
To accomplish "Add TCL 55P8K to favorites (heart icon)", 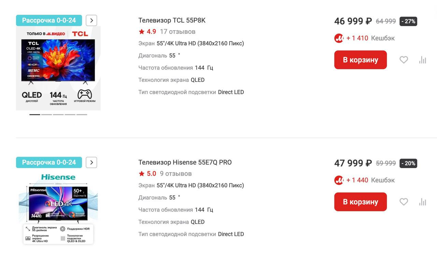I will coord(404,60).
